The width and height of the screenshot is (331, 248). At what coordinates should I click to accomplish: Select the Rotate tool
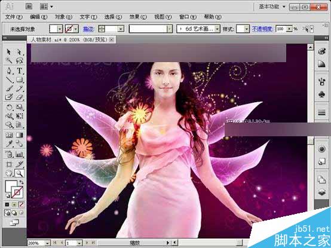(9, 107)
